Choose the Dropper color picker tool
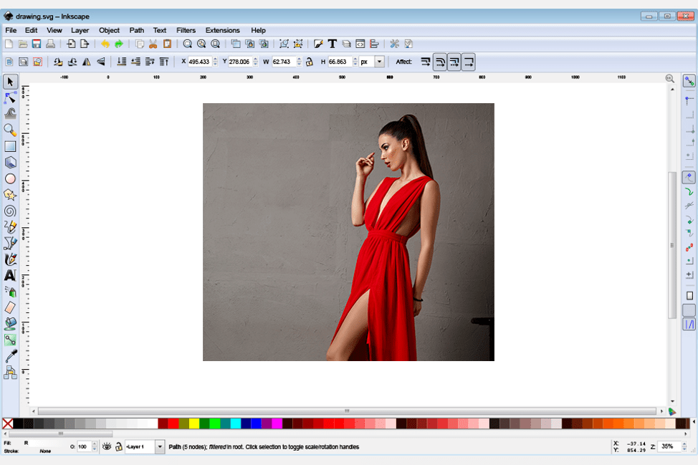698x465 pixels. tap(10, 356)
